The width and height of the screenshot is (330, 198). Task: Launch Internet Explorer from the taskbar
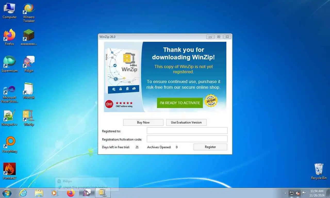coord(23,193)
